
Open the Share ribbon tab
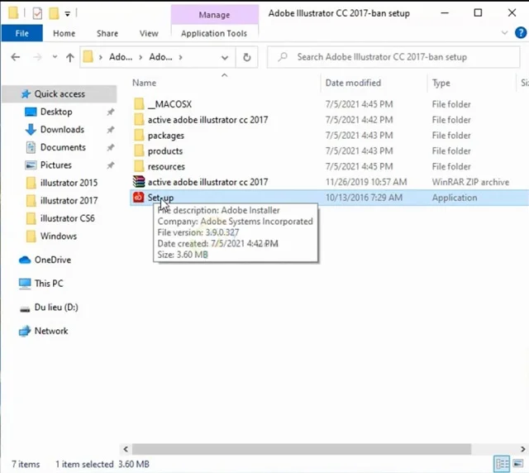pos(107,33)
